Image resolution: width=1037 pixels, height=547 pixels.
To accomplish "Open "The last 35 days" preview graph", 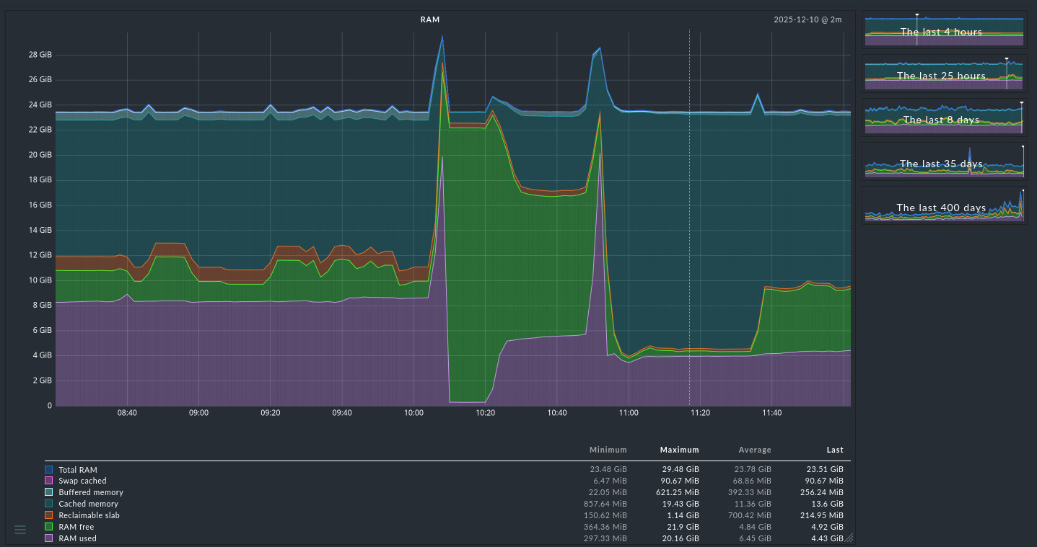I will click(x=944, y=162).
